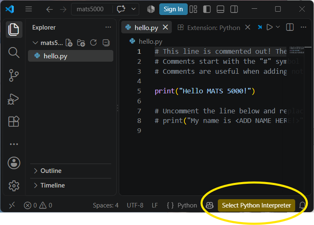The height and width of the screenshot is (225, 314).
Task: Toggle the Primary Side Bar visibility
Action: tap(207, 9)
